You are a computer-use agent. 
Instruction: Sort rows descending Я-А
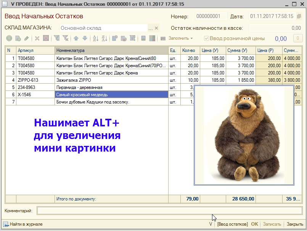(104, 38)
